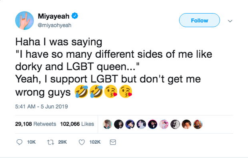The height and width of the screenshot is (158, 248).
Task: Open the Miyayeah display name link
Action: click(54, 16)
